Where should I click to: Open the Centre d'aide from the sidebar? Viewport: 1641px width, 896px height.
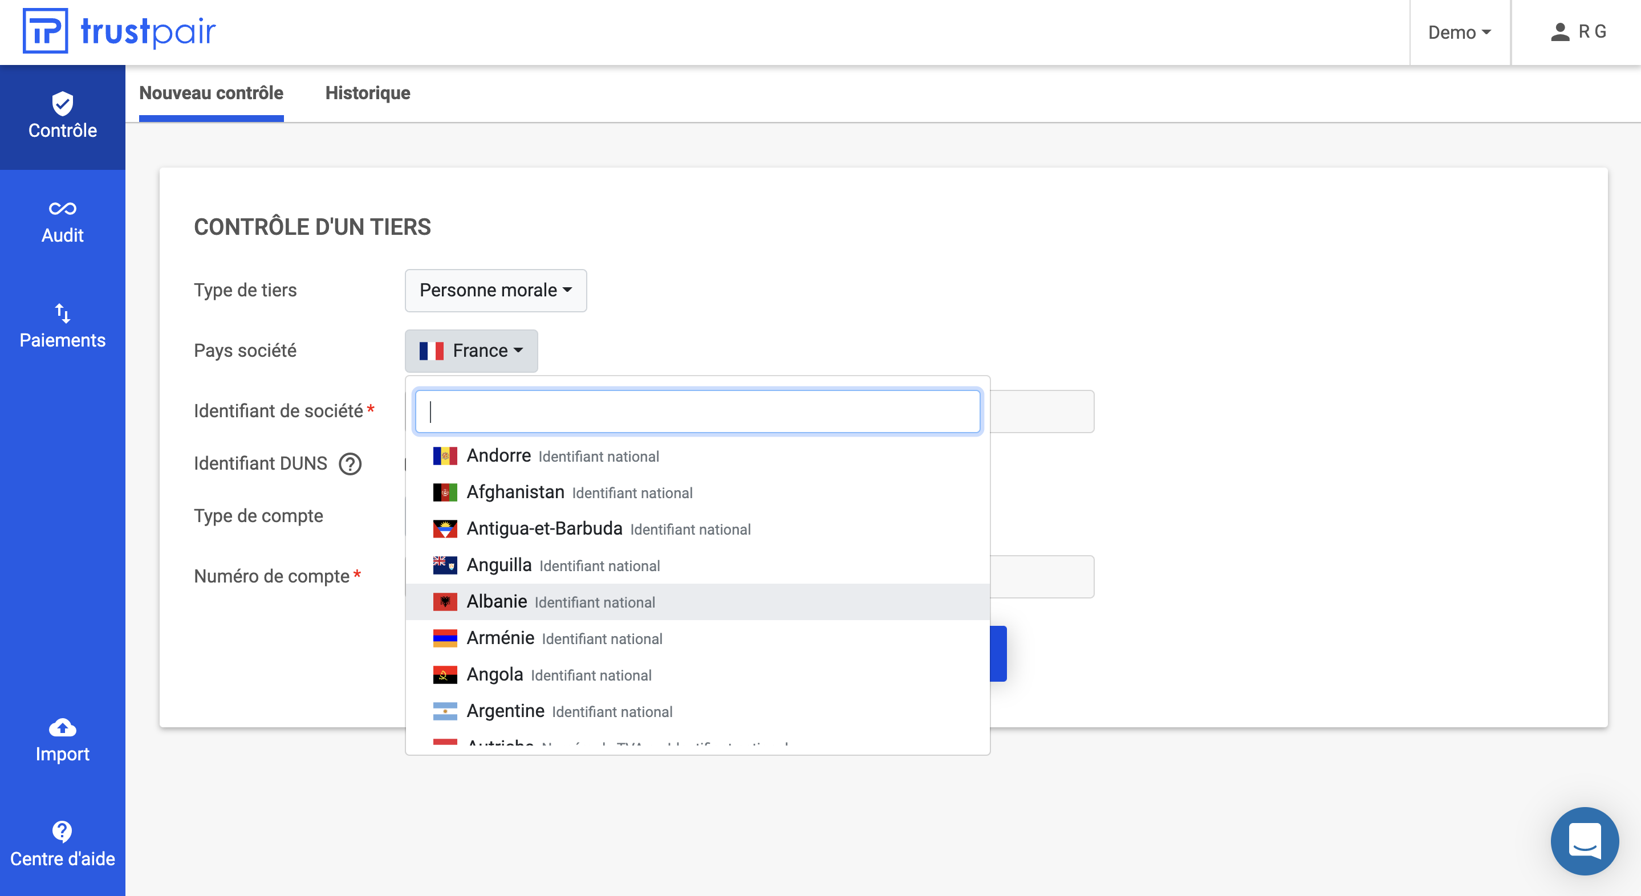[62, 843]
